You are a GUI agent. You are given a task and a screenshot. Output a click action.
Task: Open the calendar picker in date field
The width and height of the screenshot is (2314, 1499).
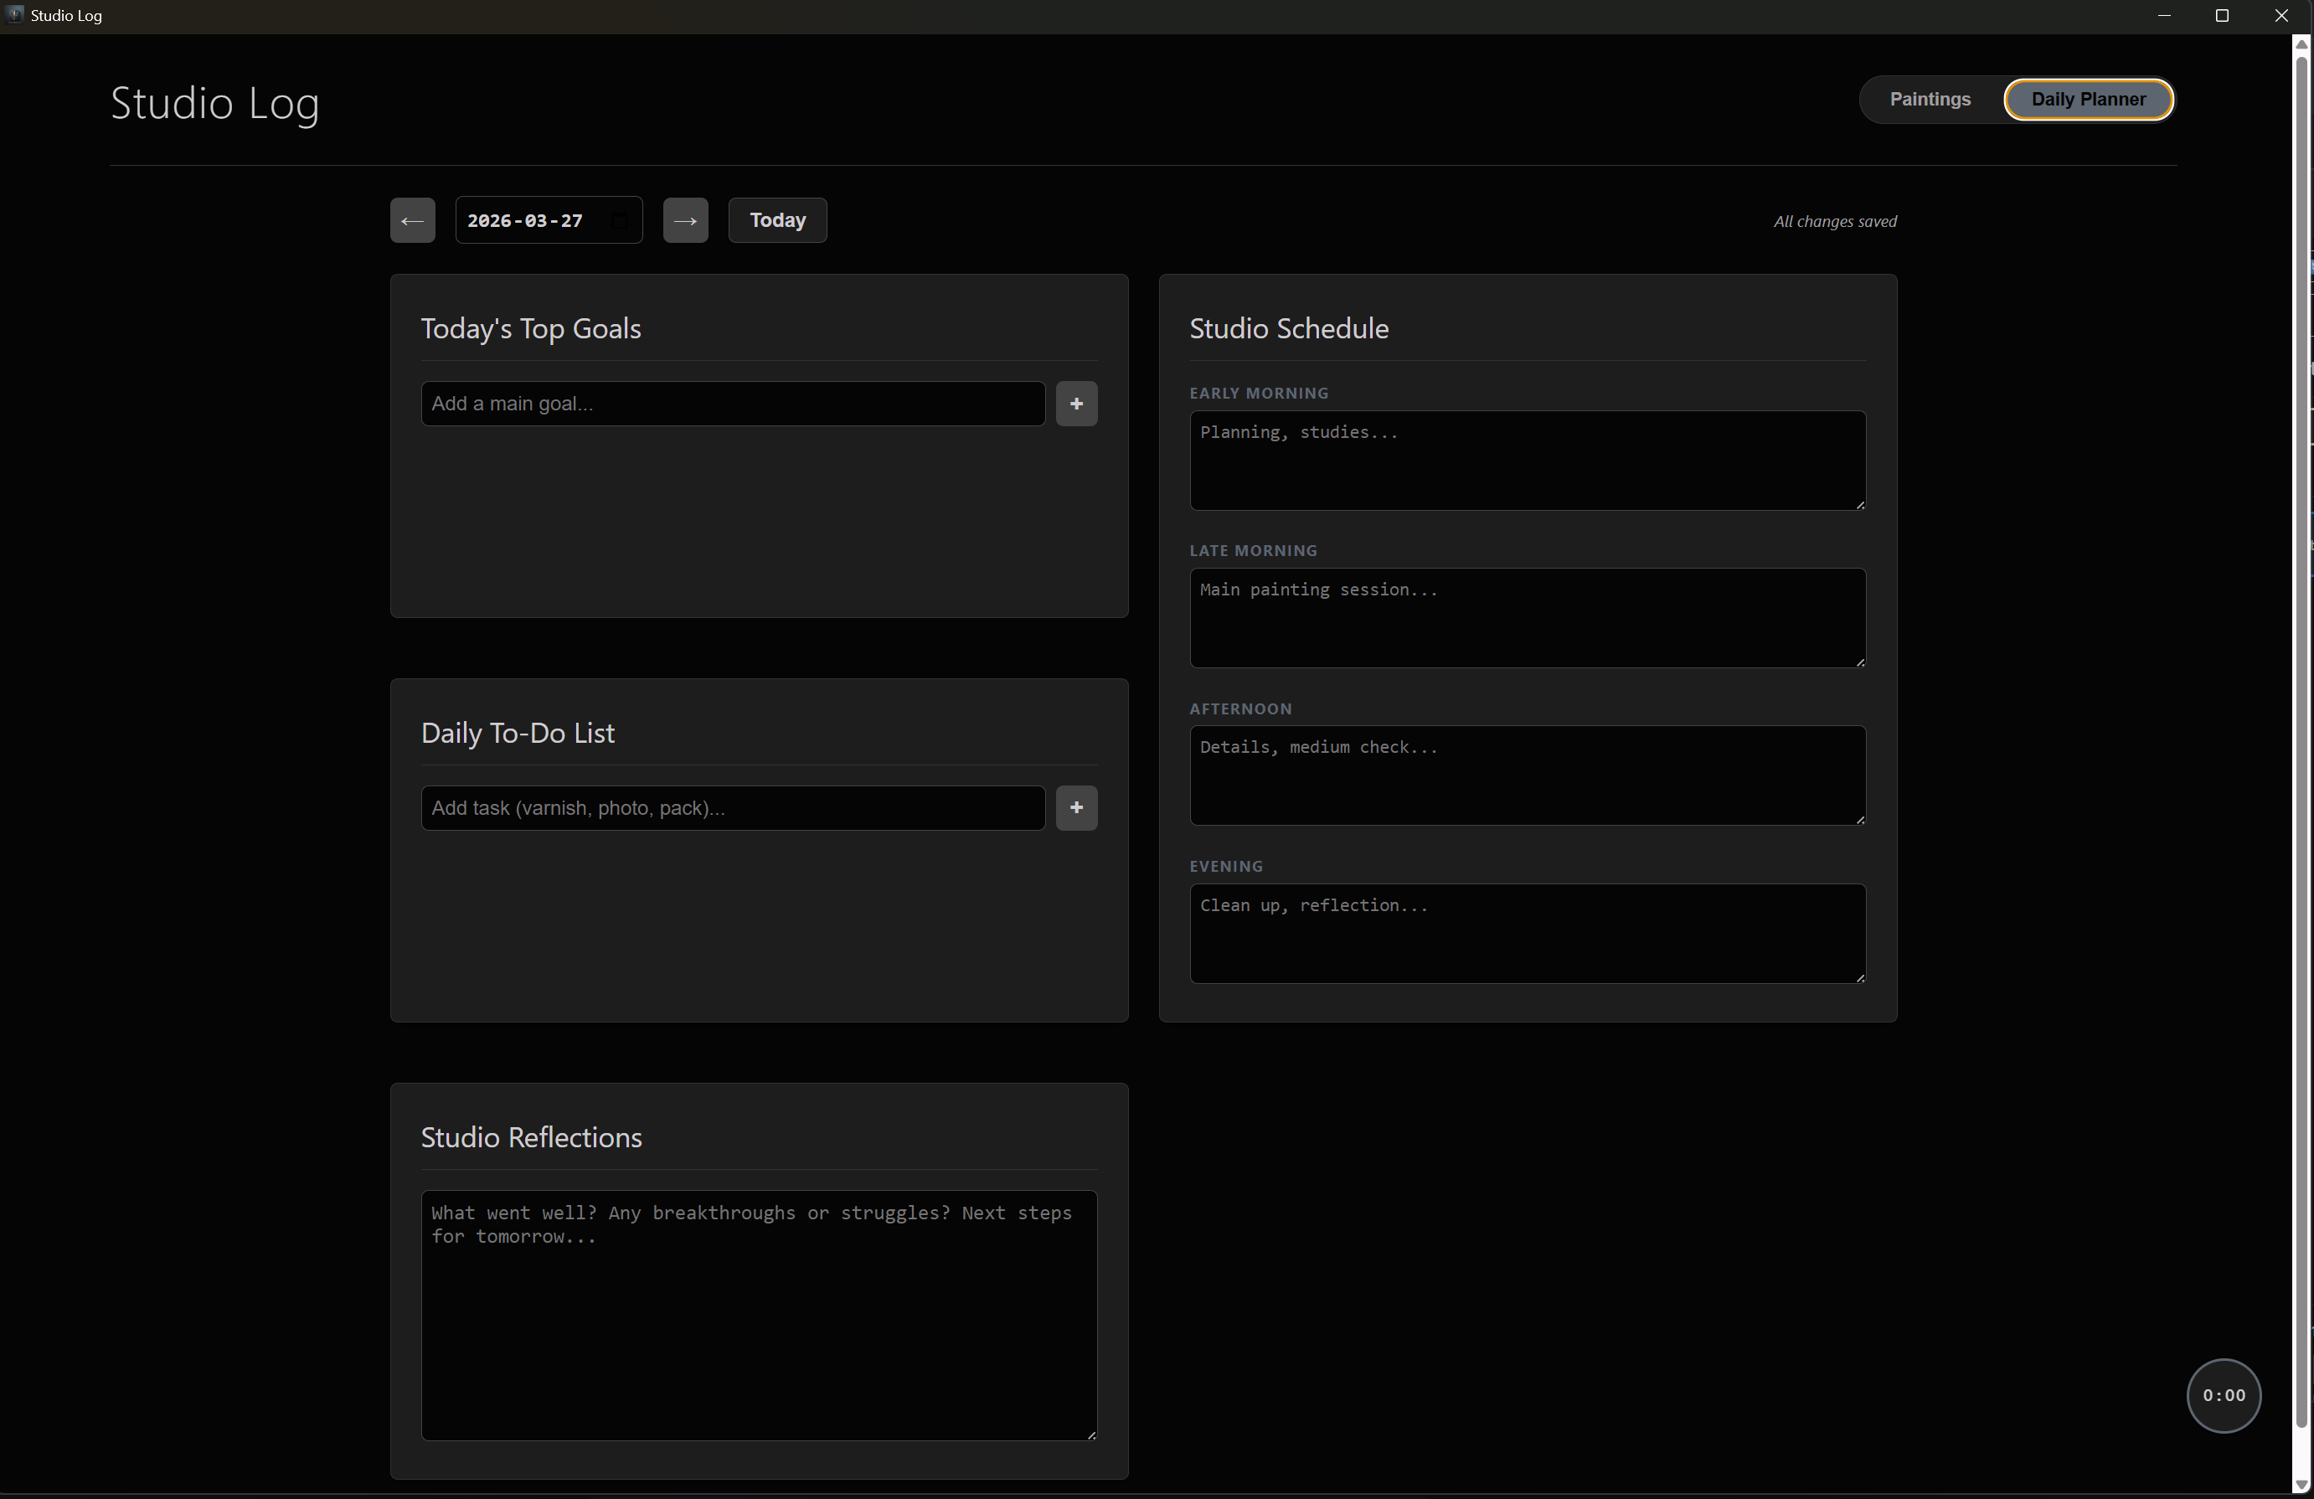tap(620, 221)
